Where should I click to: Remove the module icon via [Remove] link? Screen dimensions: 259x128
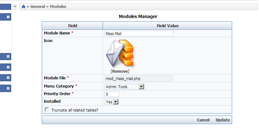tap(120, 71)
